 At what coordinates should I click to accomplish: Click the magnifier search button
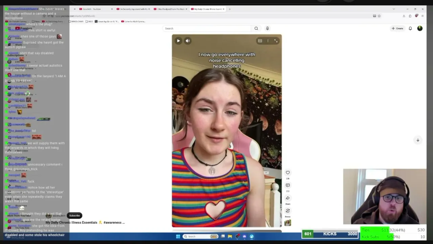pos(256,28)
